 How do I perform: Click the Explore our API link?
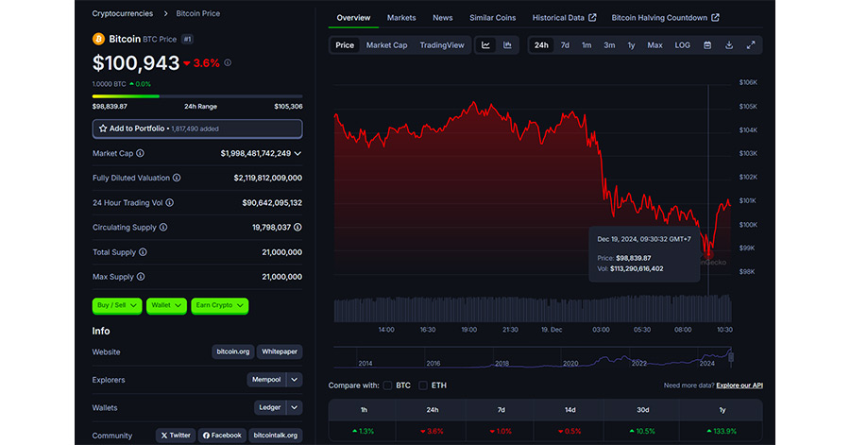click(x=739, y=385)
